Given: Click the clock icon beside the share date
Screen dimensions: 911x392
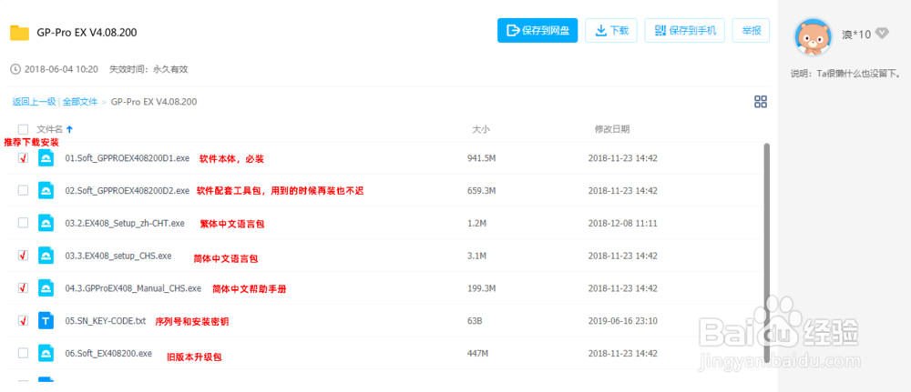Looking at the screenshot, I should pyautogui.click(x=15, y=70).
